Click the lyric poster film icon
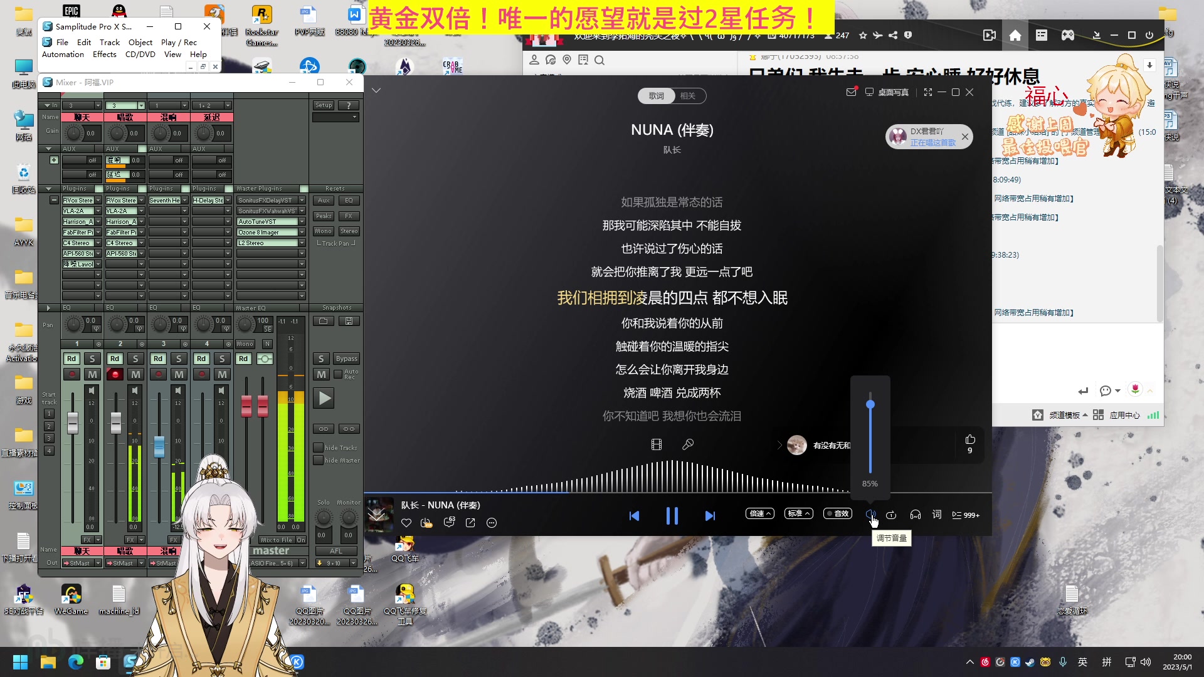 [x=657, y=444]
